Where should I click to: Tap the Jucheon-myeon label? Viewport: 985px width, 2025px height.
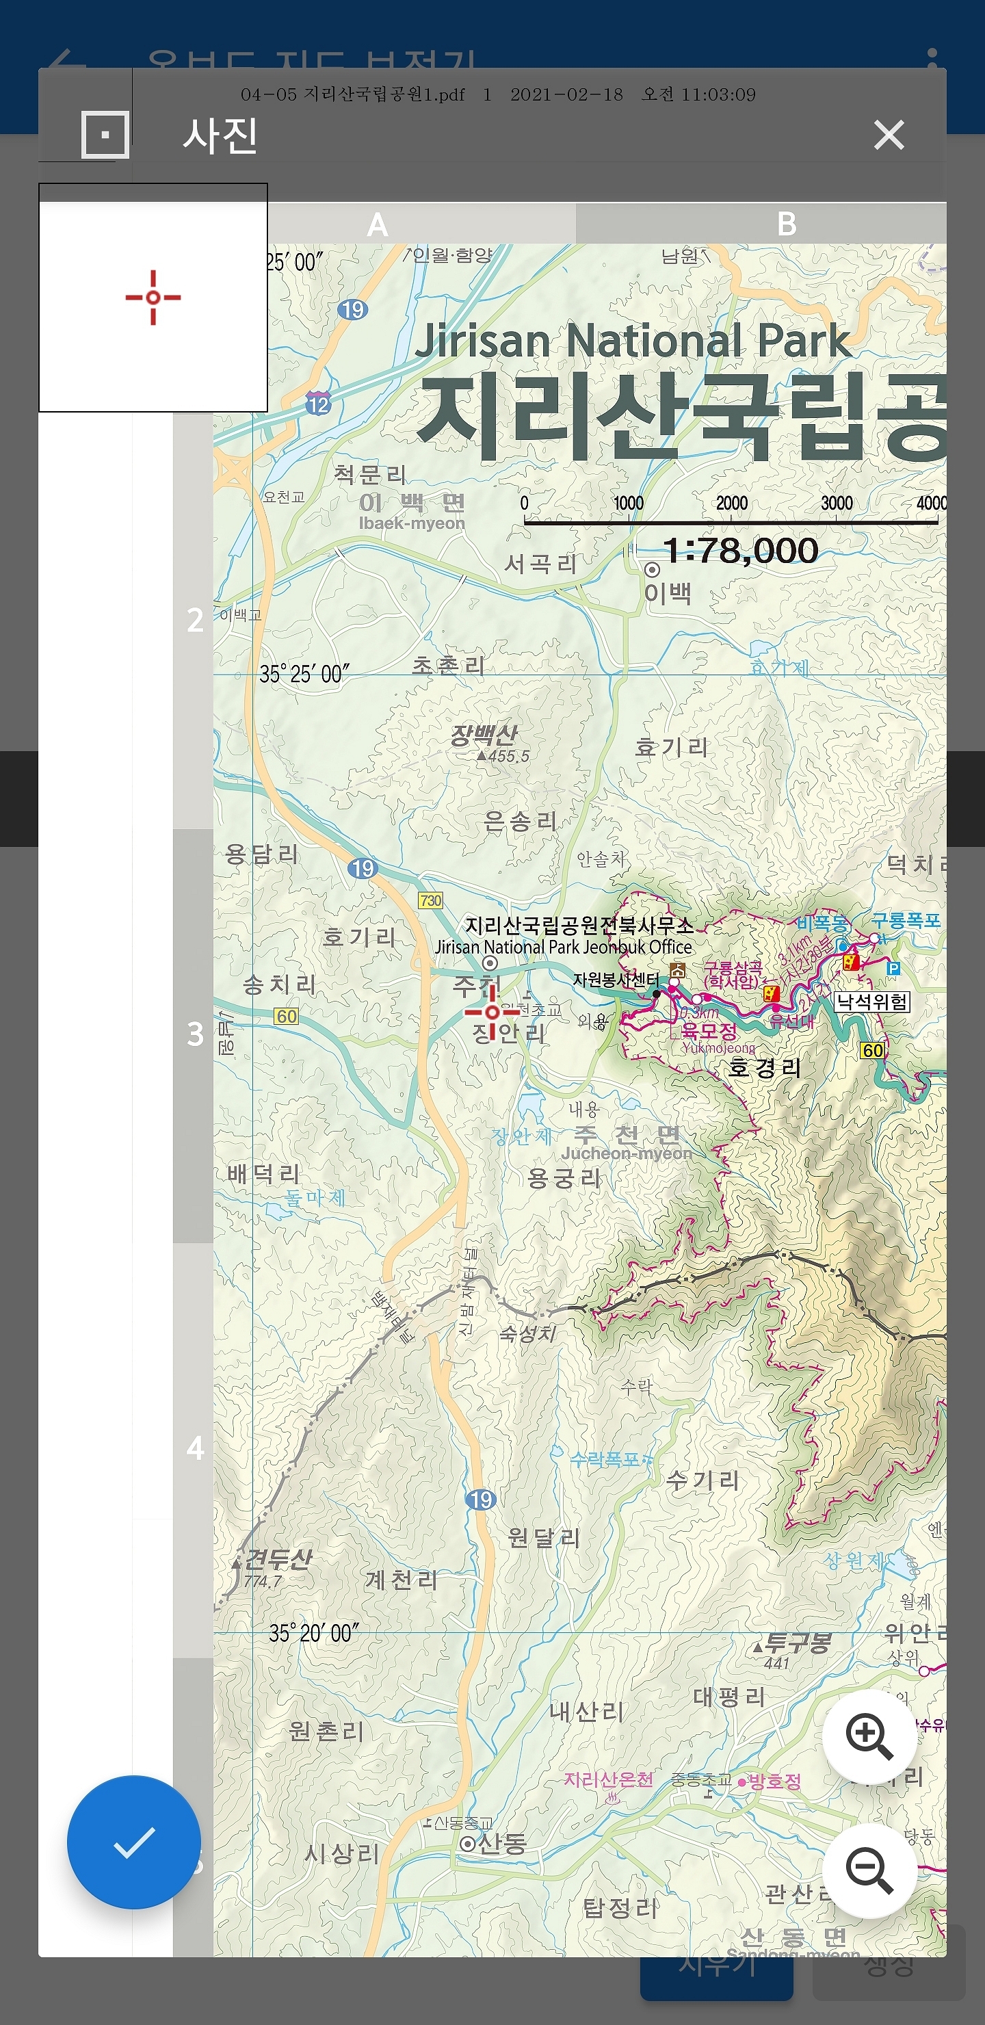[x=627, y=1153]
